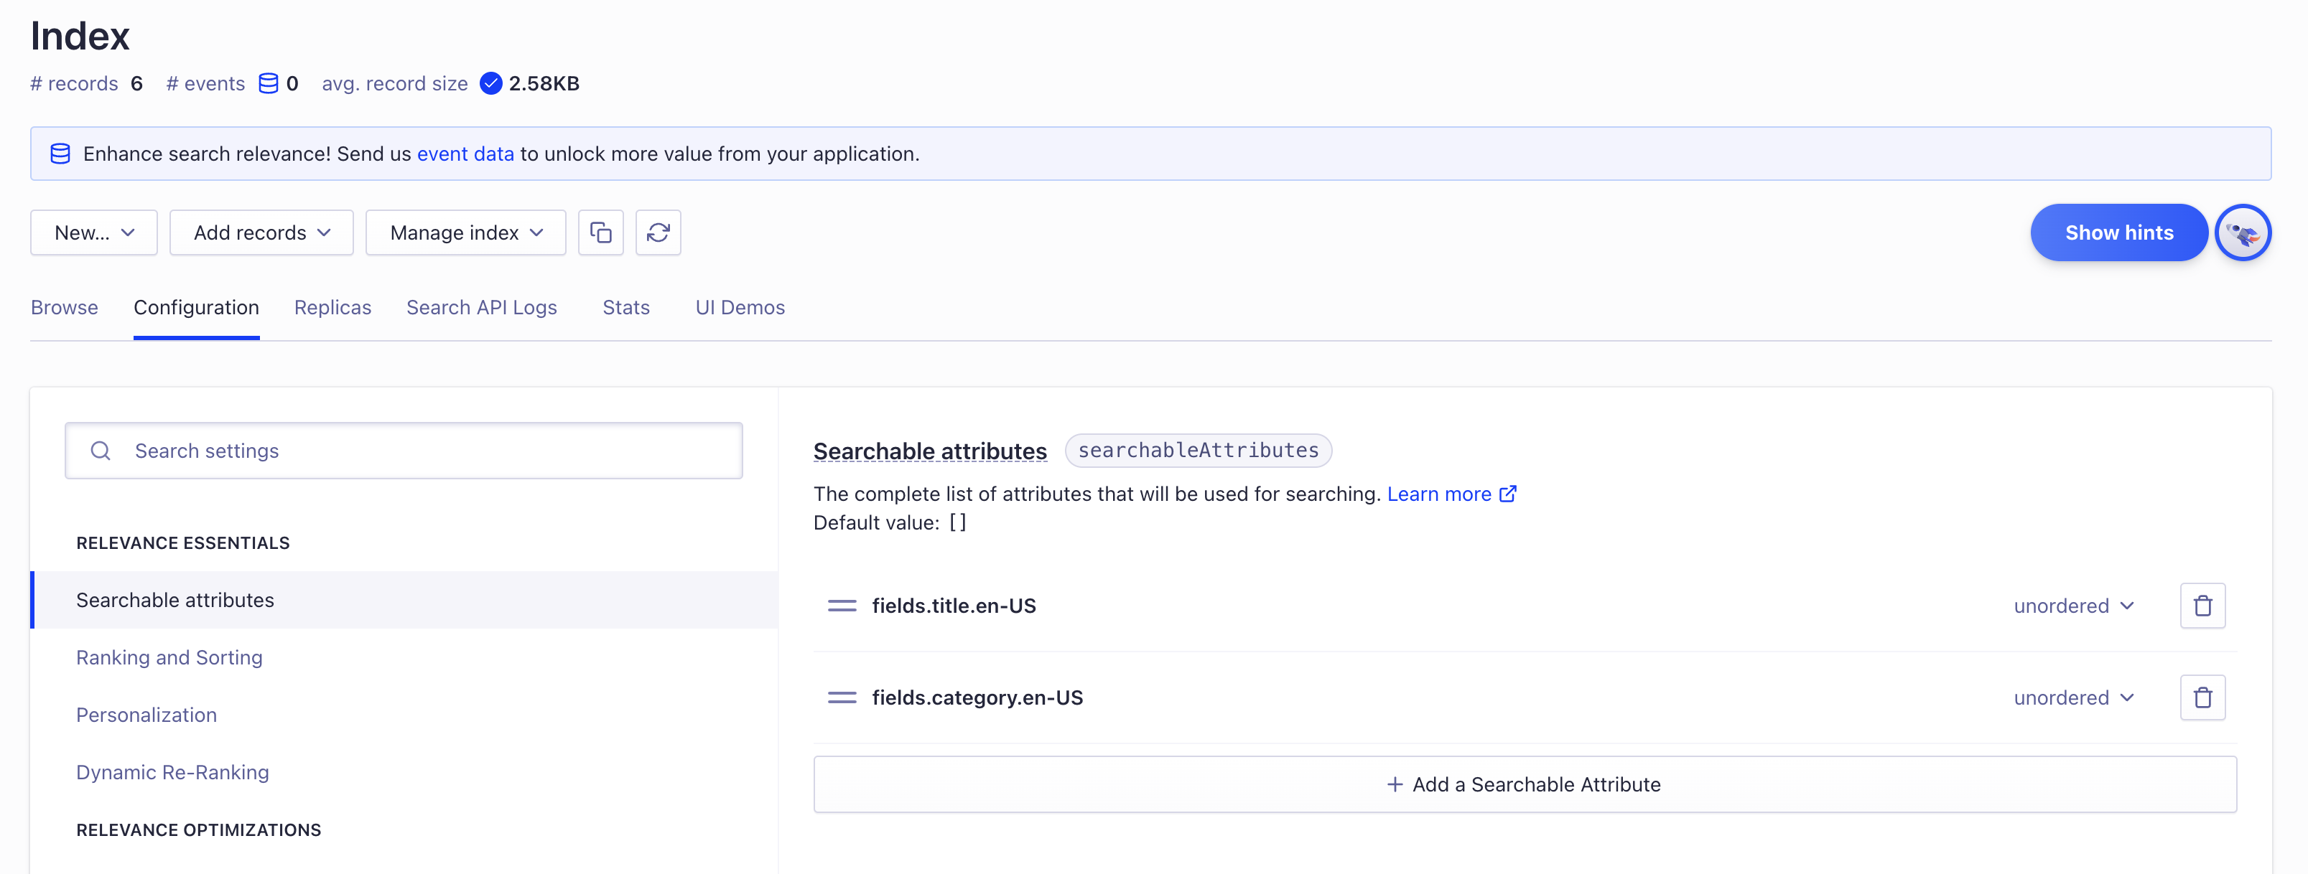The width and height of the screenshot is (2308, 874).
Task: Click the Search settings input field
Action: coord(405,450)
